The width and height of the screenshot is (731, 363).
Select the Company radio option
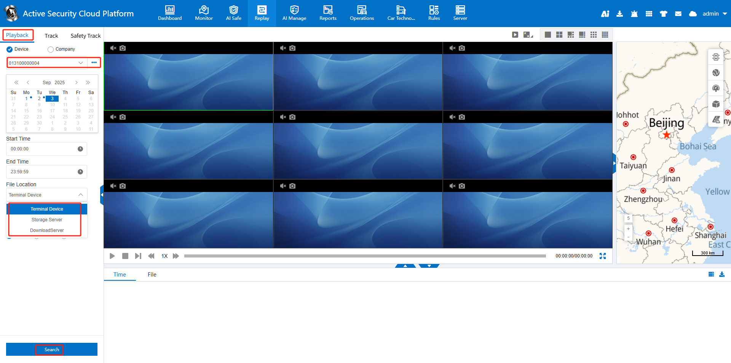point(51,50)
